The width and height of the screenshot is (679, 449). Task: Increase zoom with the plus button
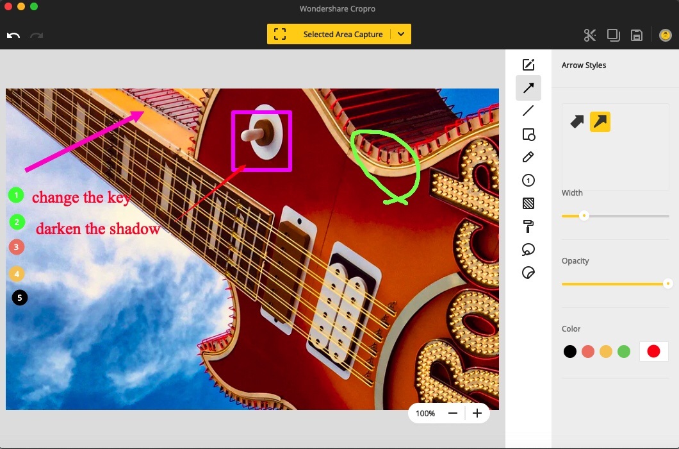(477, 413)
